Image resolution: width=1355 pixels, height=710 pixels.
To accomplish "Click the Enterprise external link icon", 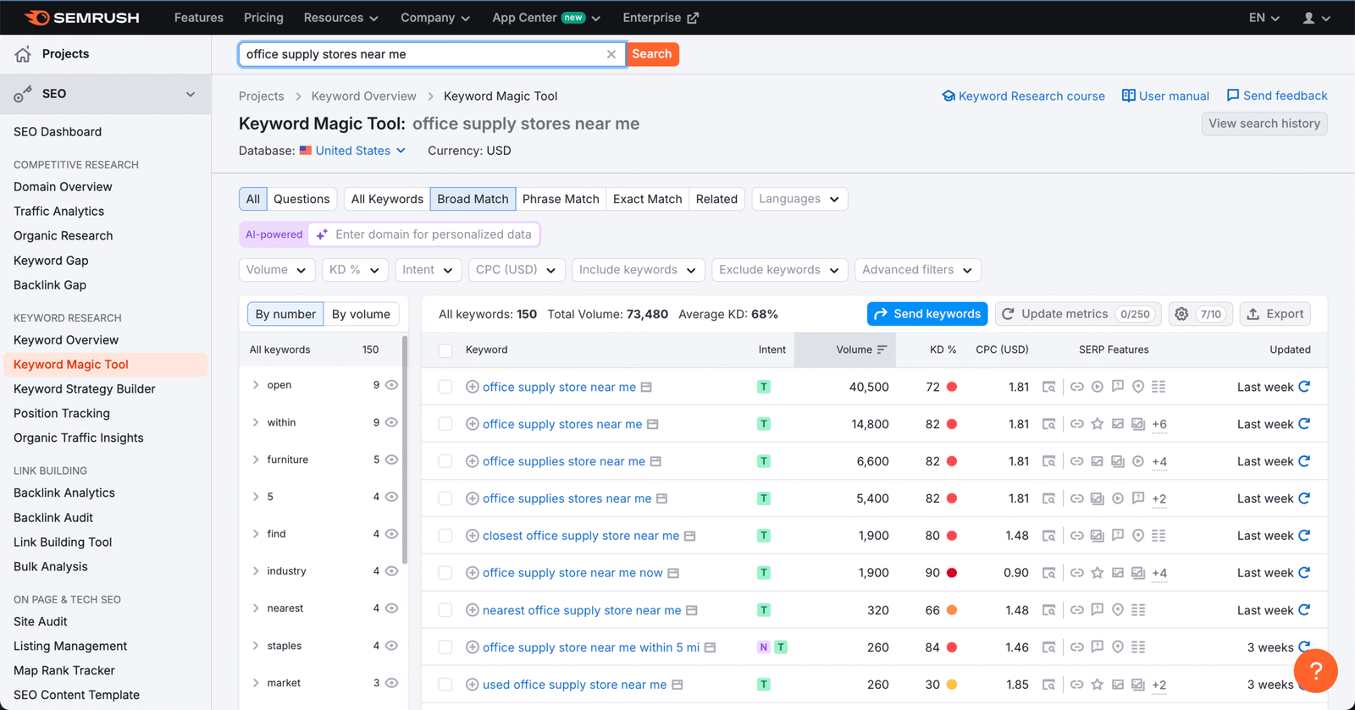I will coord(693,18).
